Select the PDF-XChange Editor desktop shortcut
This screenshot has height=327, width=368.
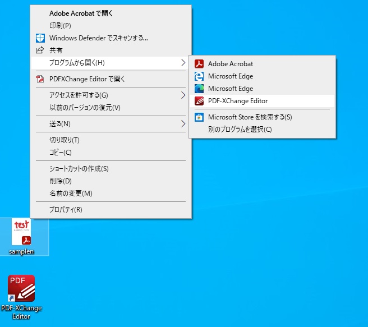click(x=21, y=297)
